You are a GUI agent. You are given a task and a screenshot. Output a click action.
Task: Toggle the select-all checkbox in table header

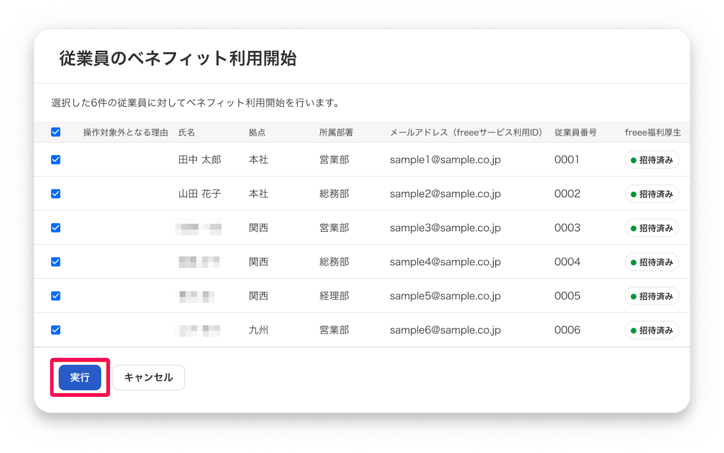coord(56,132)
